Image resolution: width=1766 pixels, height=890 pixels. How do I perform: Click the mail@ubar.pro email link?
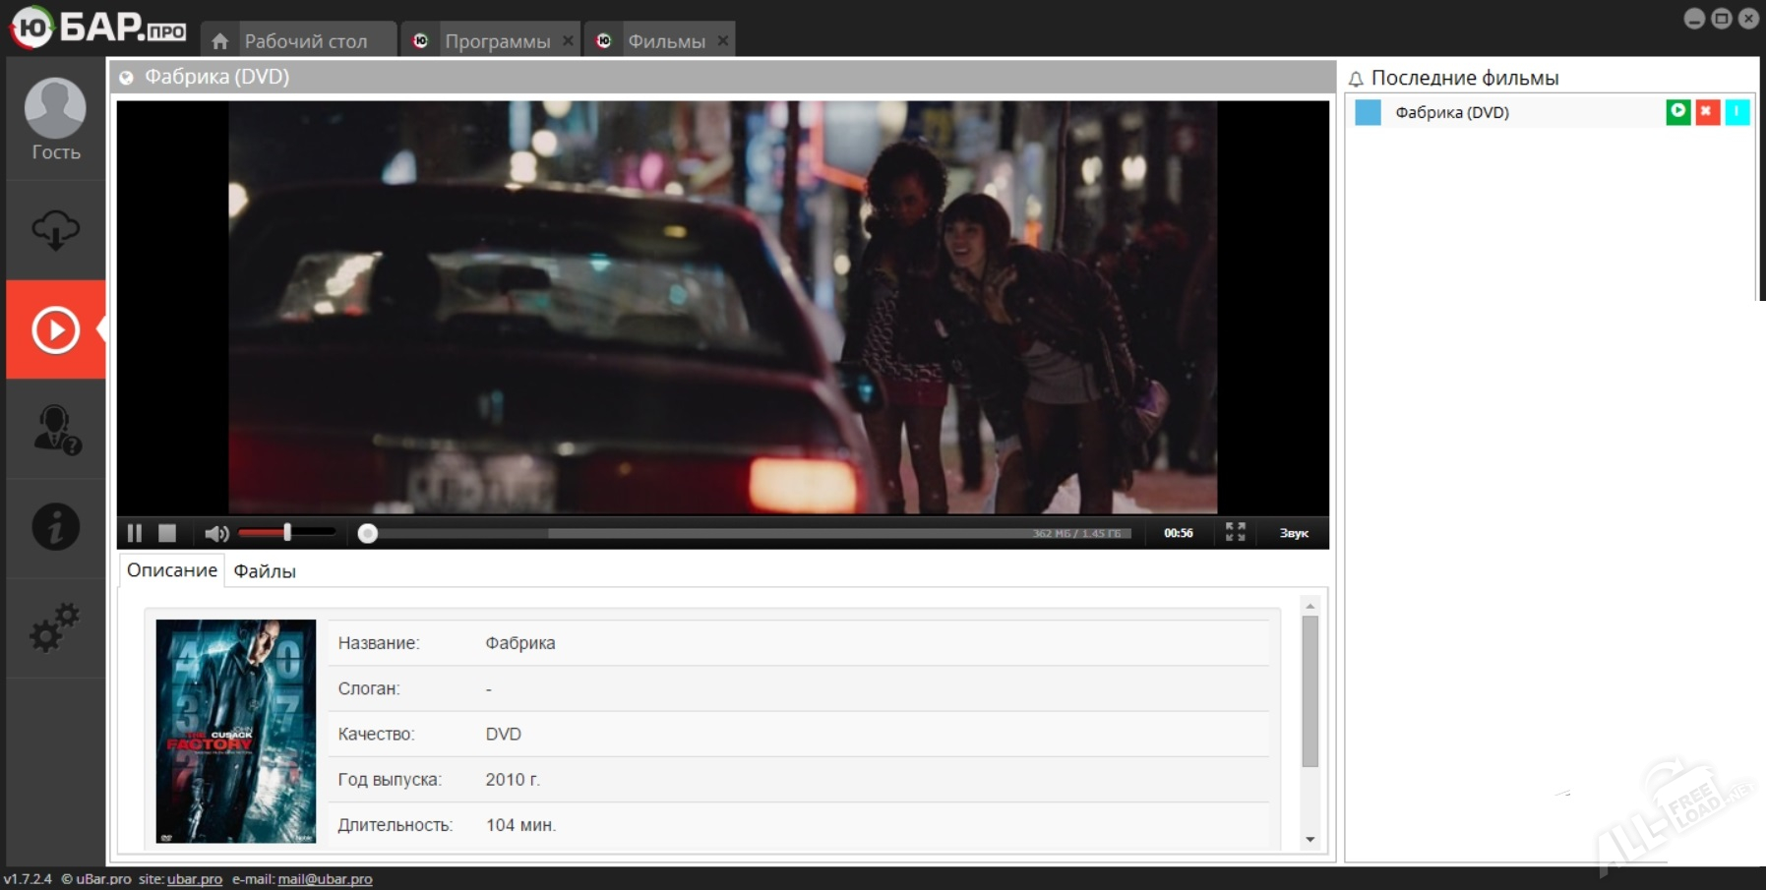(x=325, y=879)
